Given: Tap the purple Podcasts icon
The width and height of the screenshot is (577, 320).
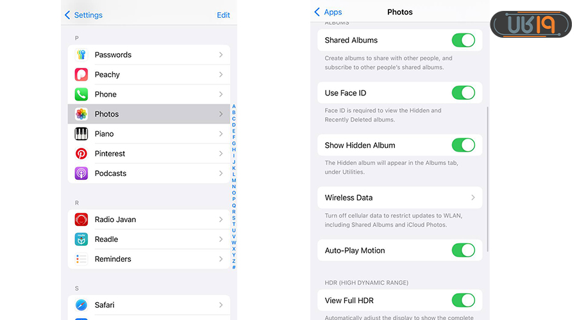Looking at the screenshot, I should (81, 173).
